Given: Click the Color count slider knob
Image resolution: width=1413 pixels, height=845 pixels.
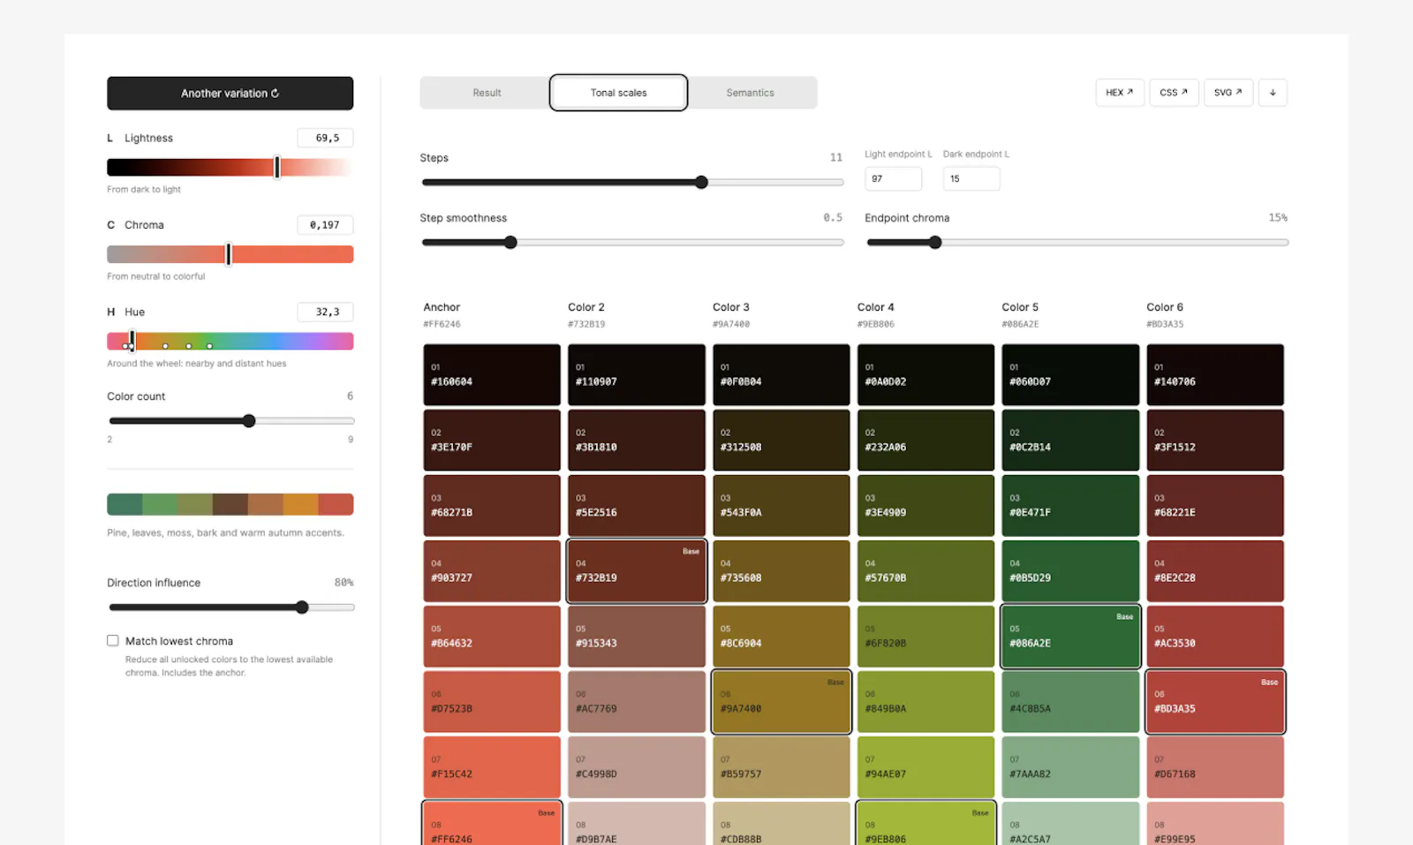Looking at the screenshot, I should point(249,421).
